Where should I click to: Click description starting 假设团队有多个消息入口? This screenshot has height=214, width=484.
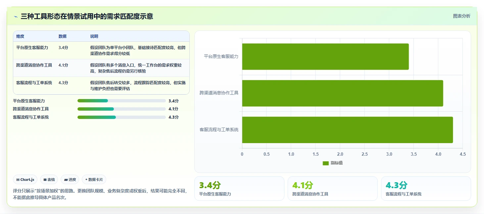tap(136, 68)
